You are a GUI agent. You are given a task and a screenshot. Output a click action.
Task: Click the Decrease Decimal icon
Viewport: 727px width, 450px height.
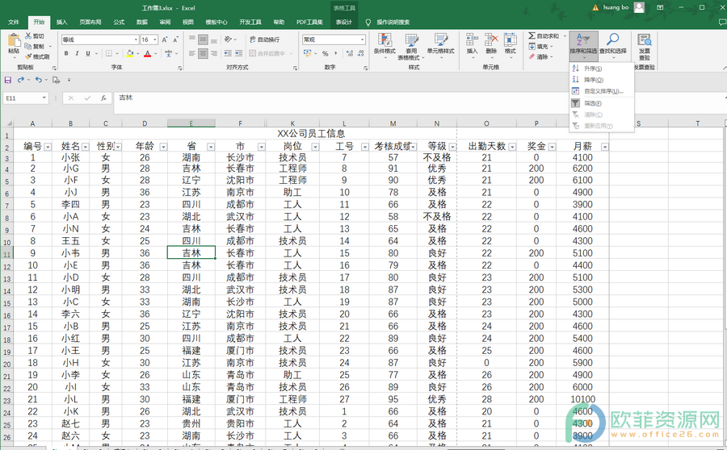[361, 53]
